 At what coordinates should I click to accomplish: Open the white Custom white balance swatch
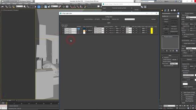(185, 84)
